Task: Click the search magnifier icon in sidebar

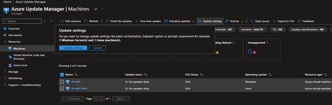Action: click(5, 21)
